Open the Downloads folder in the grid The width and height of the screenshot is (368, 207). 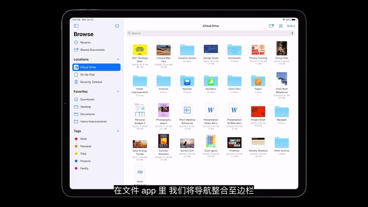[x=235, y=50]
